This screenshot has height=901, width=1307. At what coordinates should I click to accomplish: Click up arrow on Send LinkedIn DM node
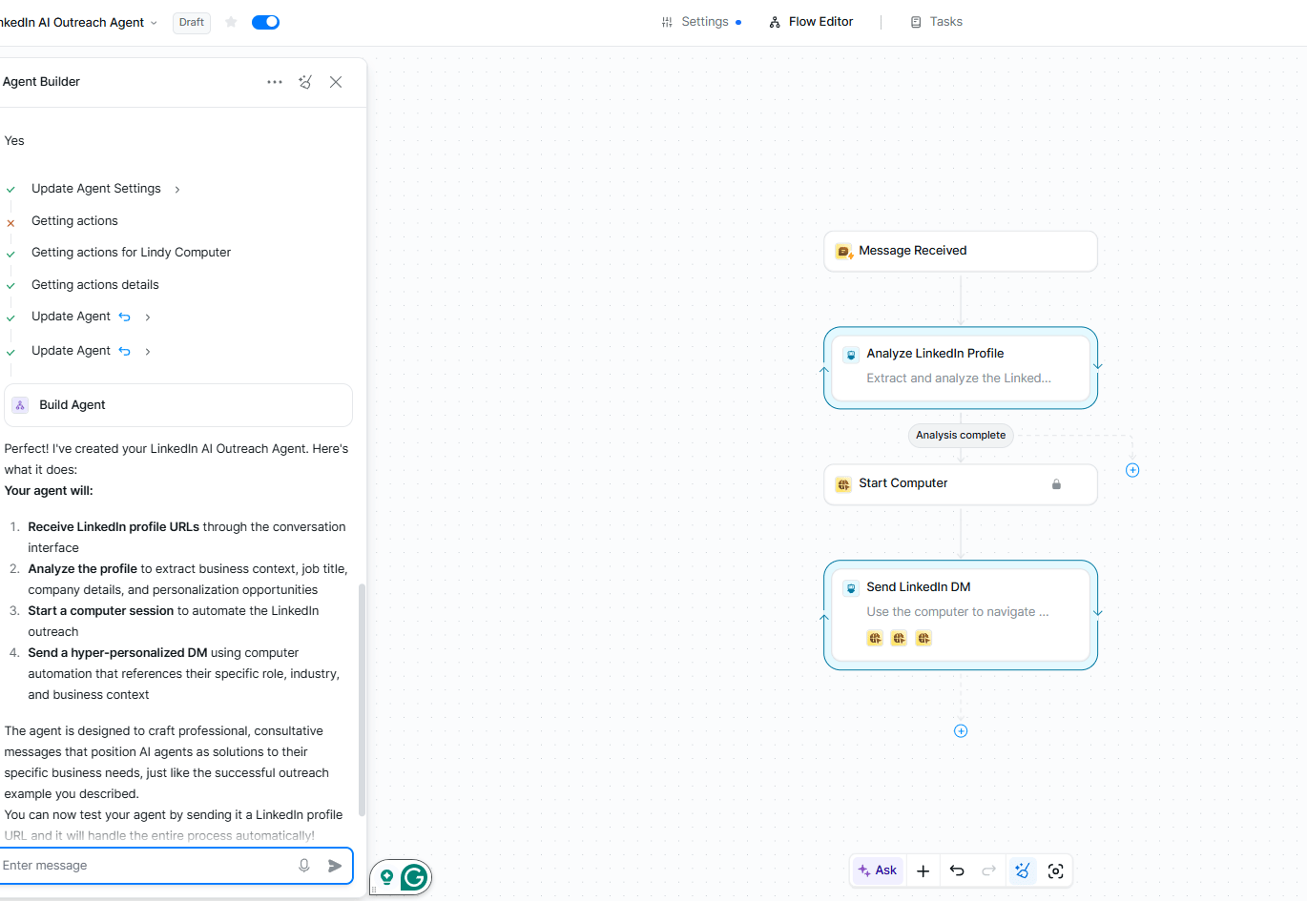tap(824, 618)
